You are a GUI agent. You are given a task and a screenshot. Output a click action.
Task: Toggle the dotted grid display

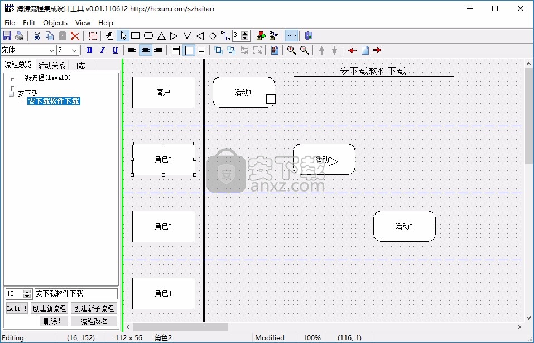tap(291, 36)
